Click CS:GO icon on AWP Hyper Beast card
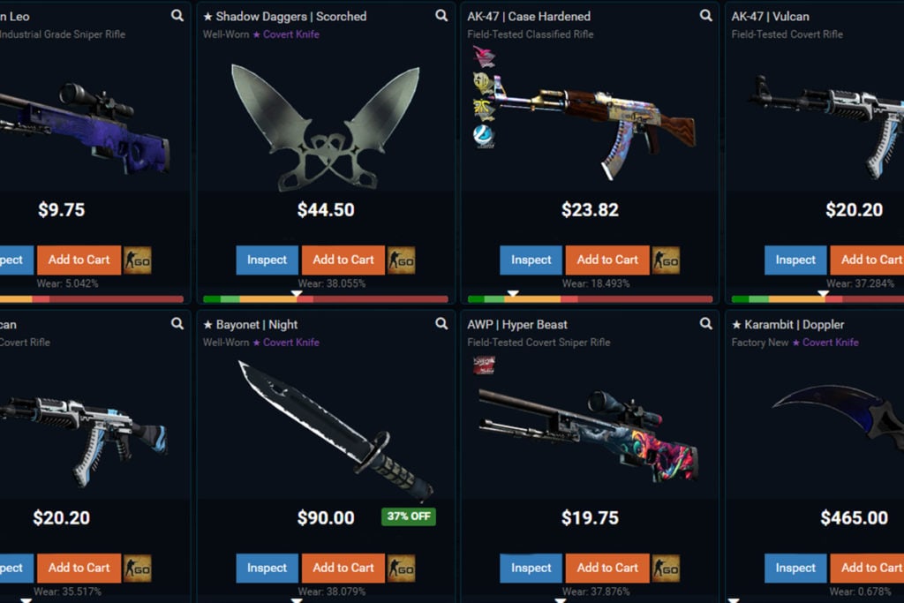Screen dimensions: 904x603 point(666,568)
